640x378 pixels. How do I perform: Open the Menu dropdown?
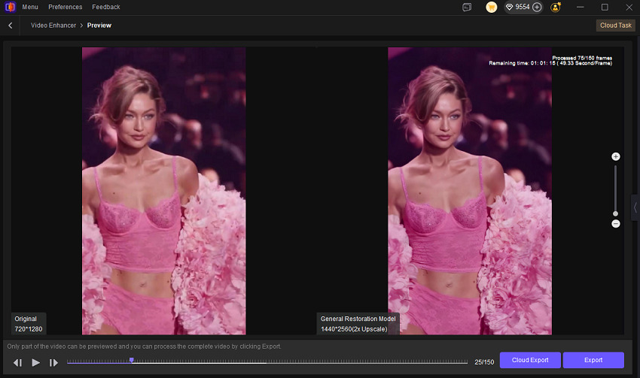tap(30, 7)
